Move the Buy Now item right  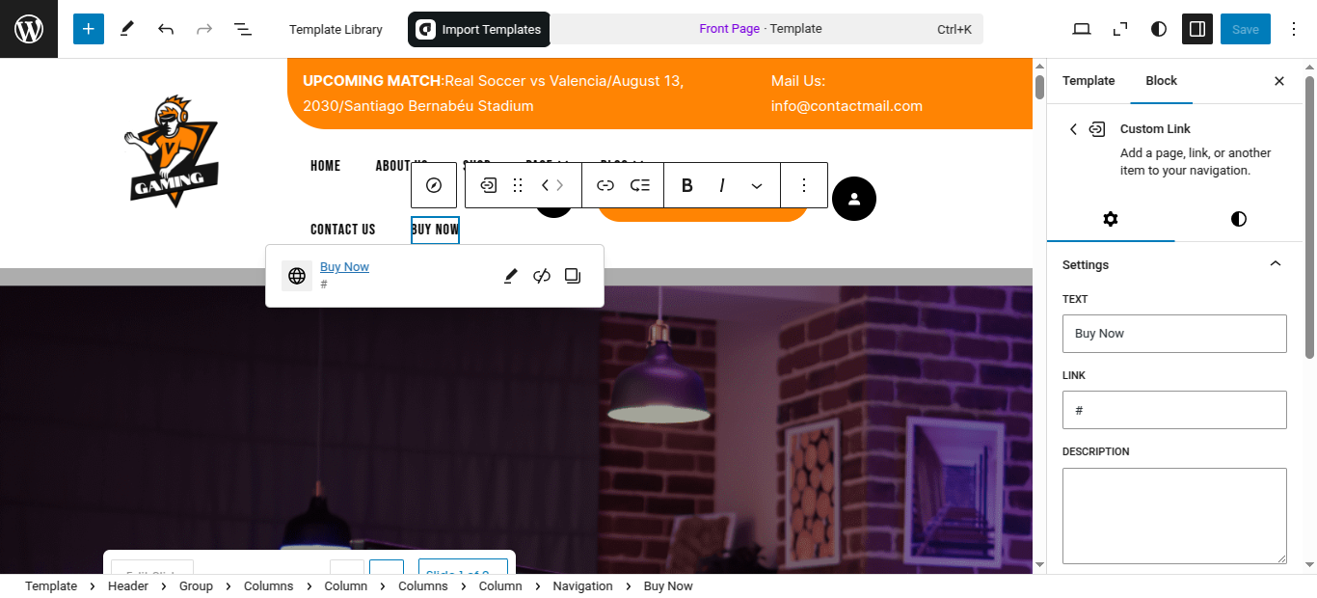(561, 185)
